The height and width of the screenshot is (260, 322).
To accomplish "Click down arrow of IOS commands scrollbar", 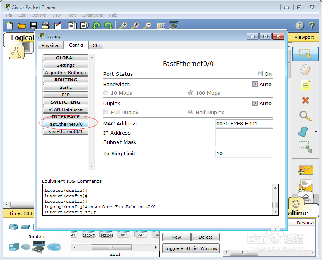I will (x=275, y=211).
